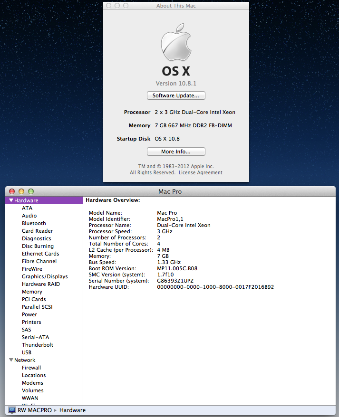Screen dimensions: 339x417
Task: Select Volumes under Network
Action: pos(33,390)
